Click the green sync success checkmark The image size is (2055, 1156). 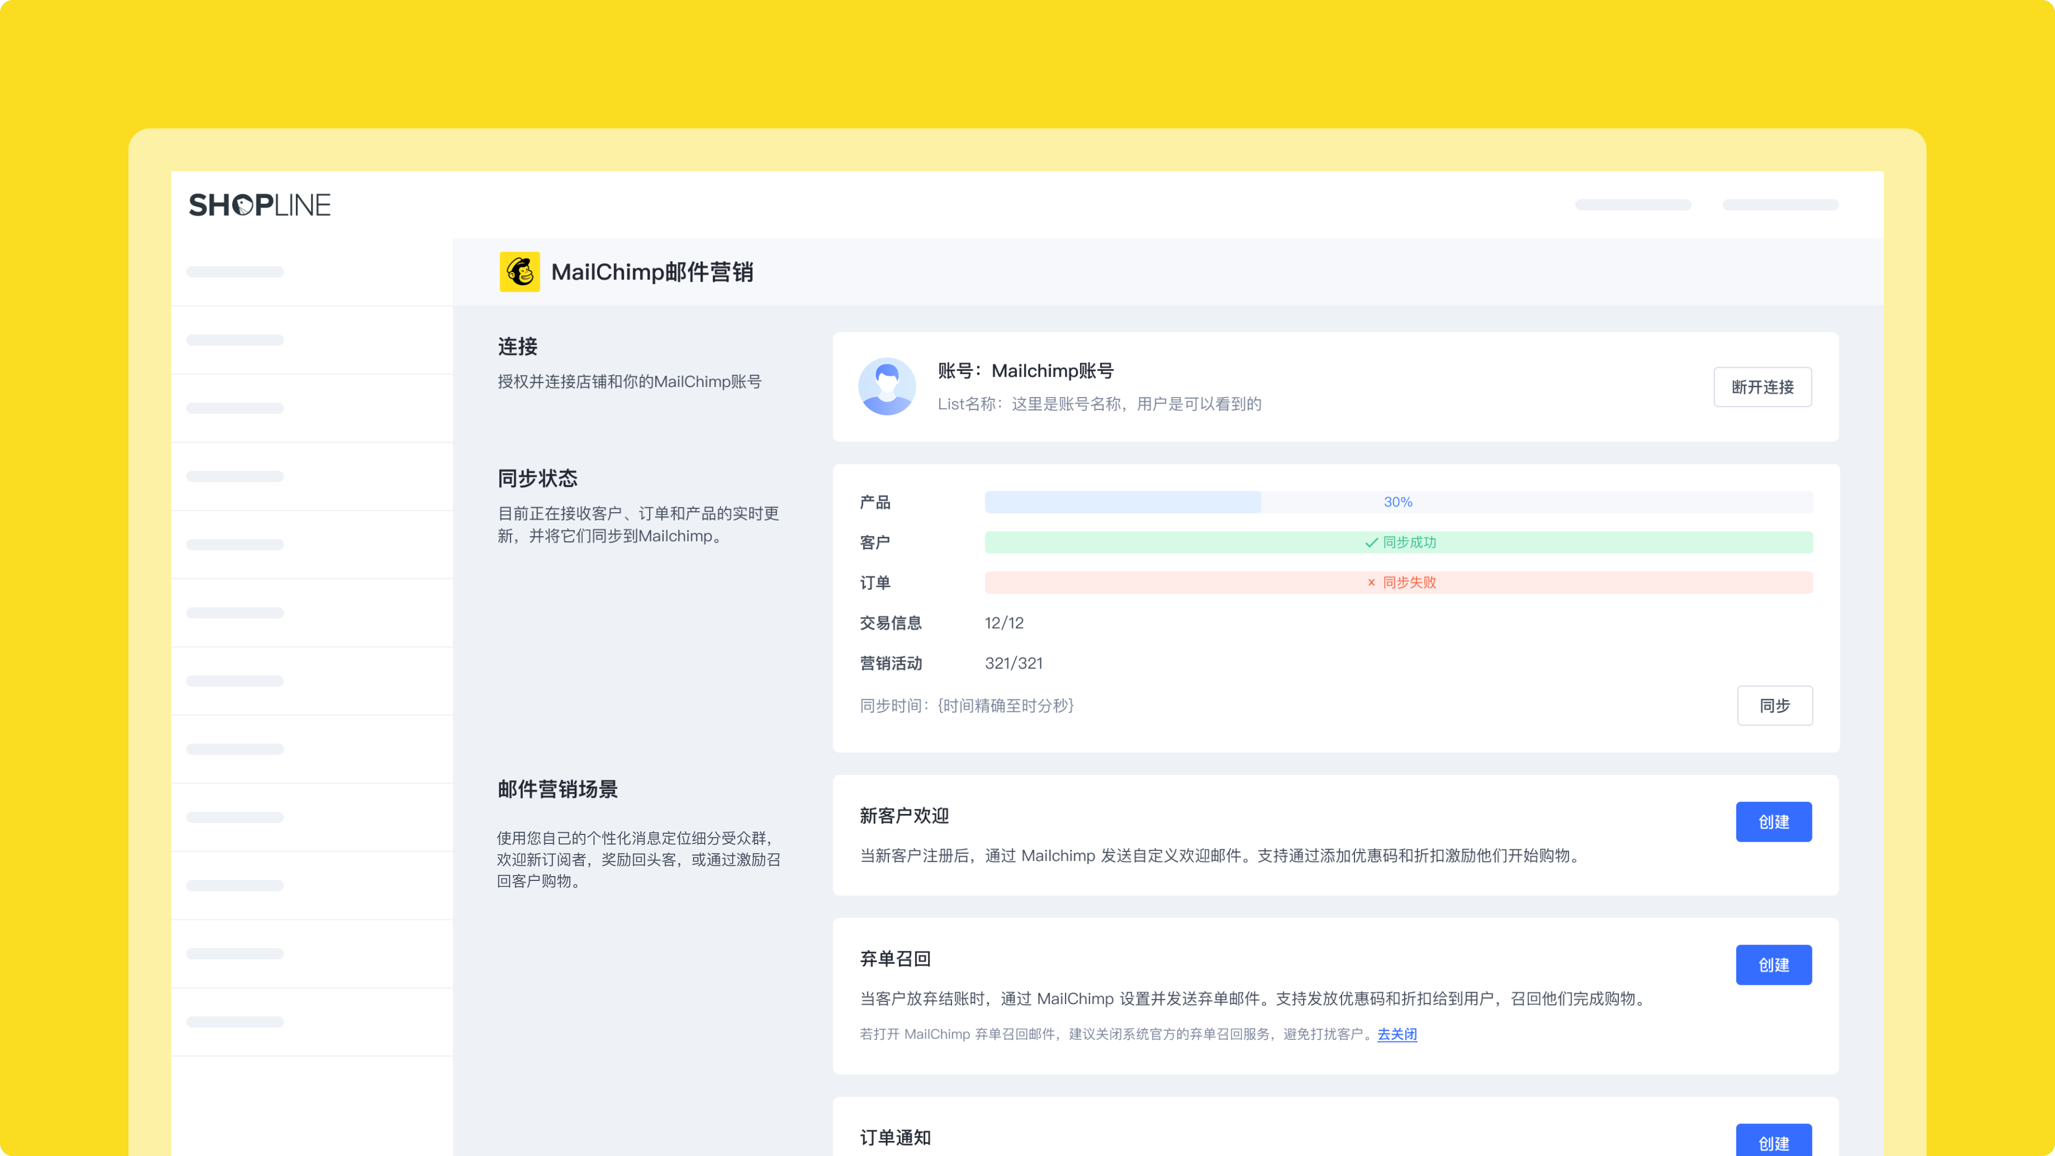point(1371,543)
